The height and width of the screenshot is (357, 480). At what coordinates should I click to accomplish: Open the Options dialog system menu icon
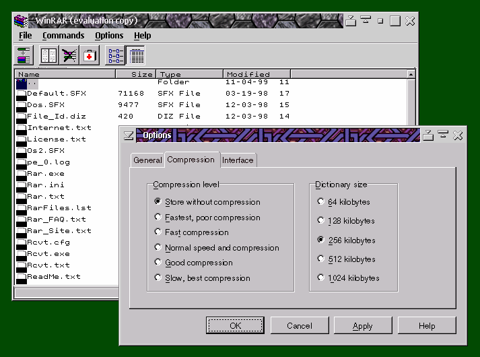click(x=129, y=135)
